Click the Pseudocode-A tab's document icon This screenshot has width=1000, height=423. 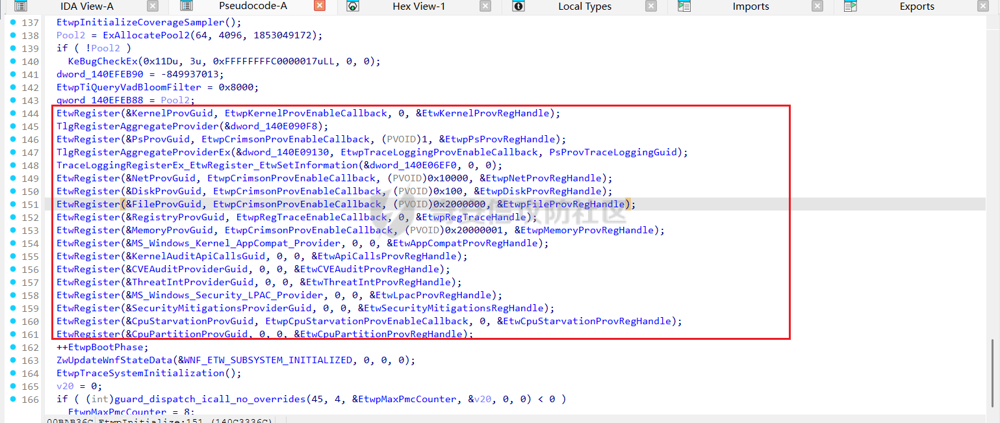coord(186,6)
